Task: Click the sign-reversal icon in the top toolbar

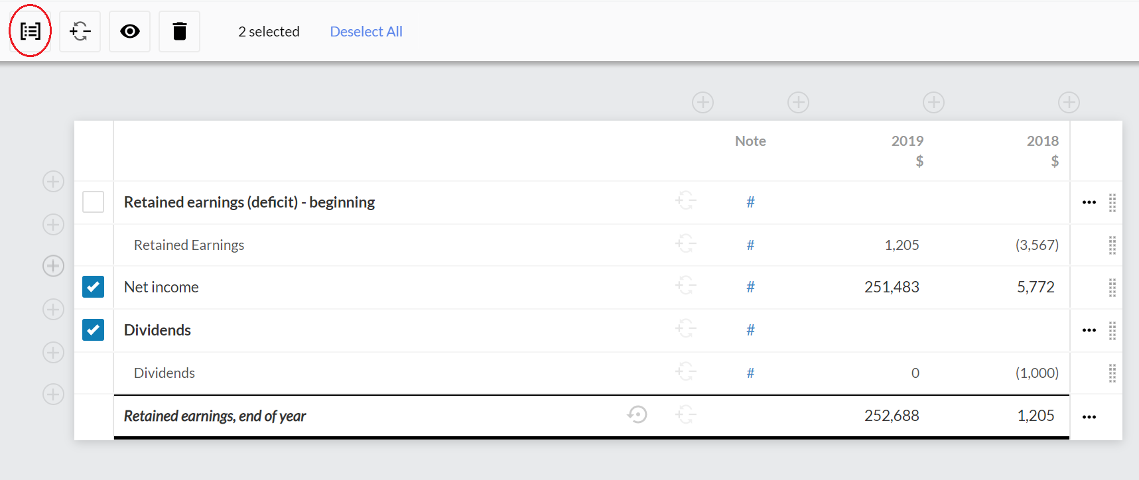Action: pos(80,31)
